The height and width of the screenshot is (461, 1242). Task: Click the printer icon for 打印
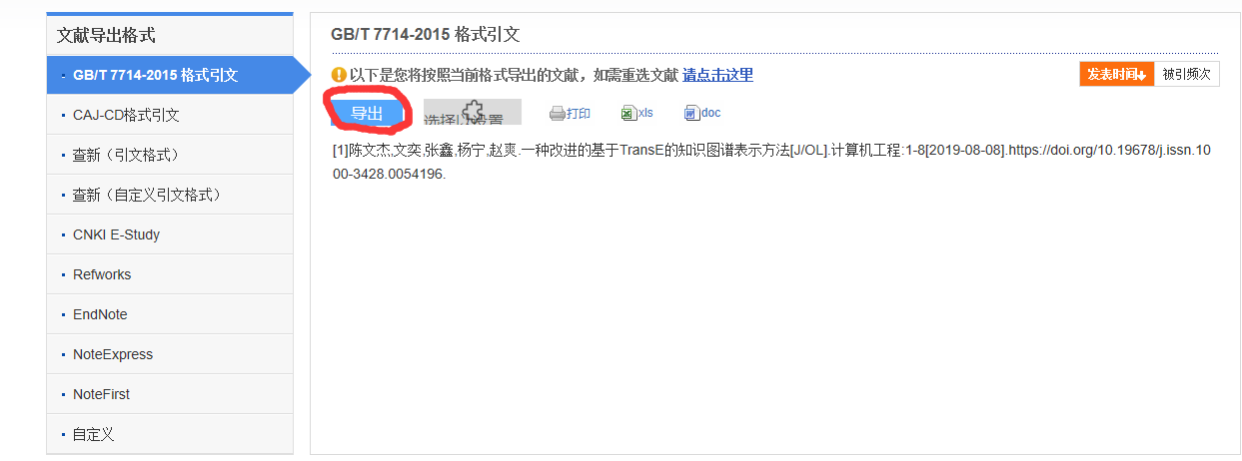click(x=557, y=114)
